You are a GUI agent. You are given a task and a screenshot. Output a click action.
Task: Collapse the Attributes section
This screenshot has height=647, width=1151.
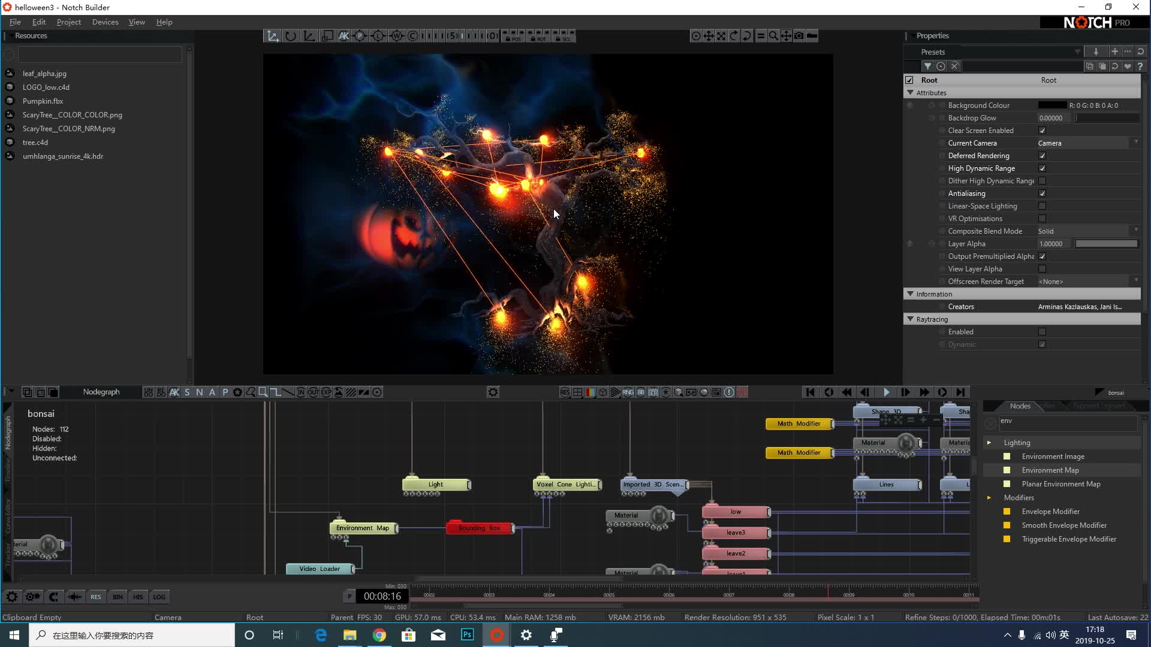click(x=911, y=93)
